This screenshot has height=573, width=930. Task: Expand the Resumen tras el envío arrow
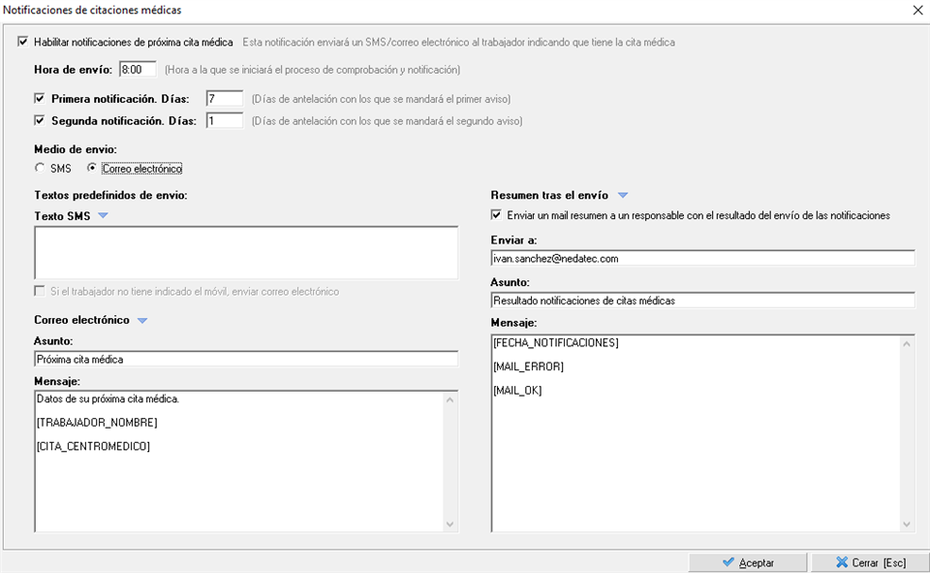[x=623, y=195]
